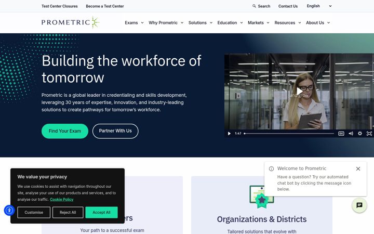Click 'Building the workforce of tomorrow' heading
Screen dimensions: 374x234
122,69
